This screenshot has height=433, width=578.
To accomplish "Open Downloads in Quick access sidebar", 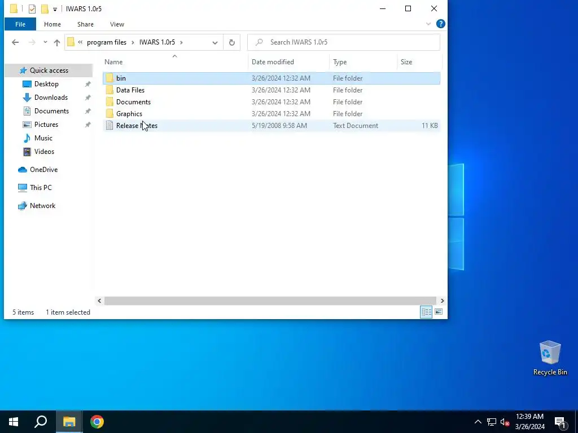I will point(51,98).
